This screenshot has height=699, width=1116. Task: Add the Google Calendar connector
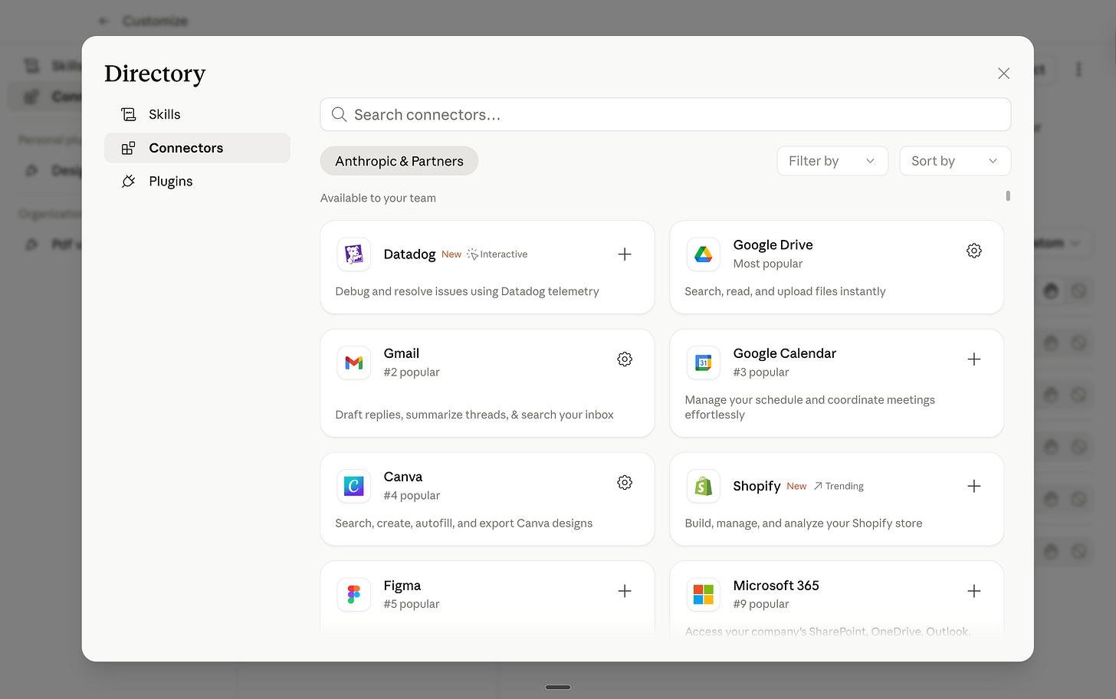[973, 359]
